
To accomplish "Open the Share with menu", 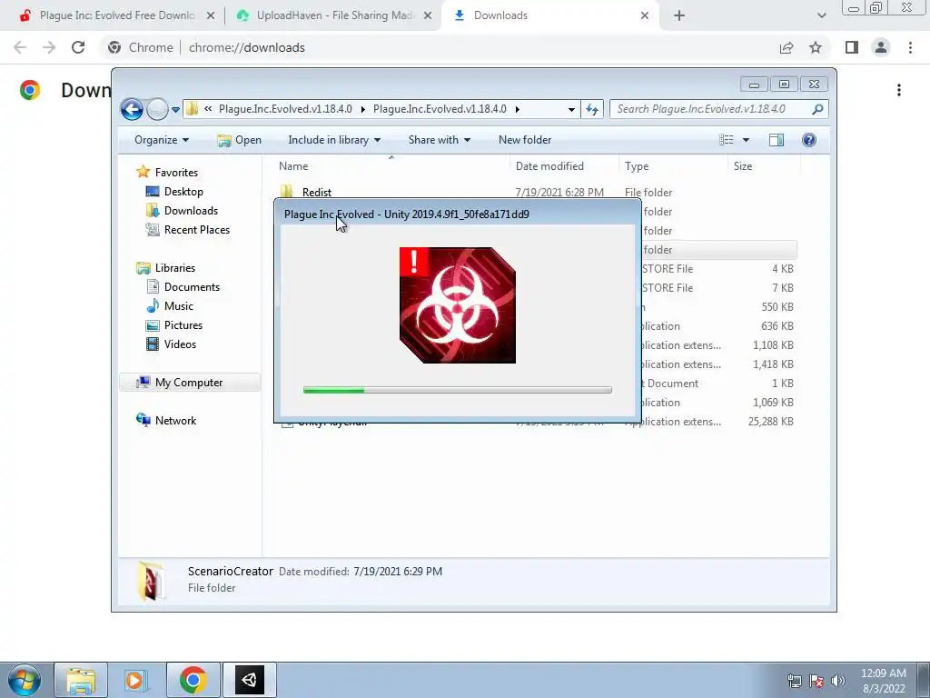I will pos(439,140).
